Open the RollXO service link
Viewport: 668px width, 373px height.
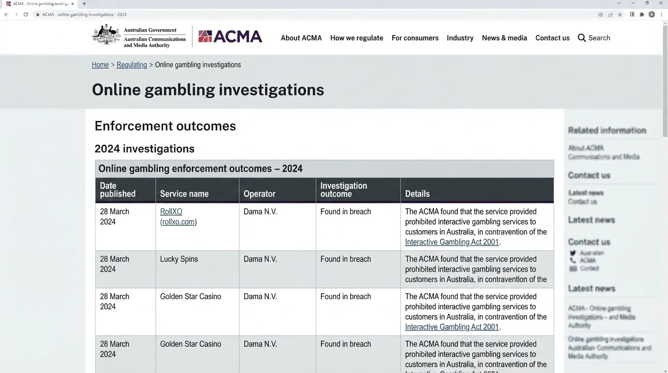(x=171, y=212)
